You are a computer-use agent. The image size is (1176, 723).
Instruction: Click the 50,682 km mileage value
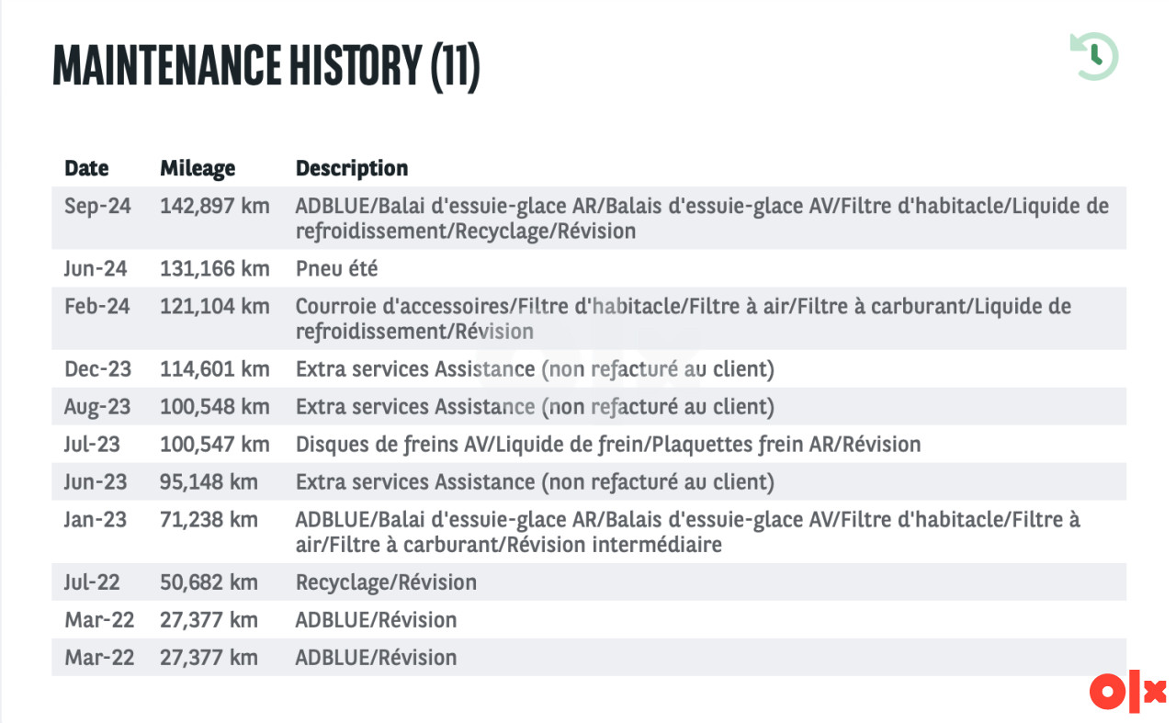coord(209,582)
